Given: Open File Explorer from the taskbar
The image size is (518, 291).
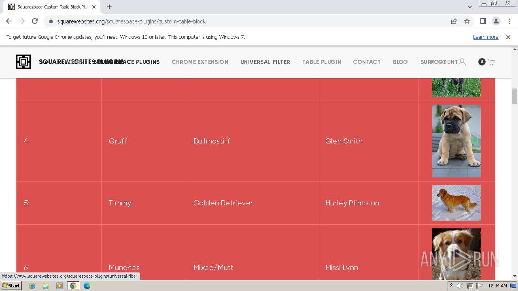Looking at the screenshot, I should click(46, 286).
